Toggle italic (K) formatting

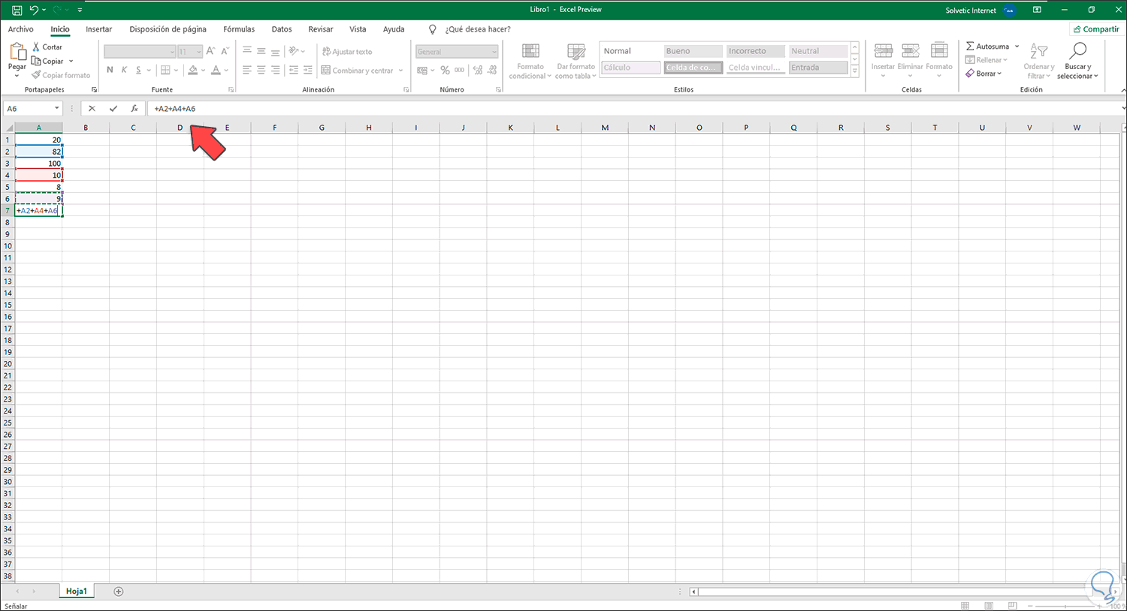pos(124,70)
